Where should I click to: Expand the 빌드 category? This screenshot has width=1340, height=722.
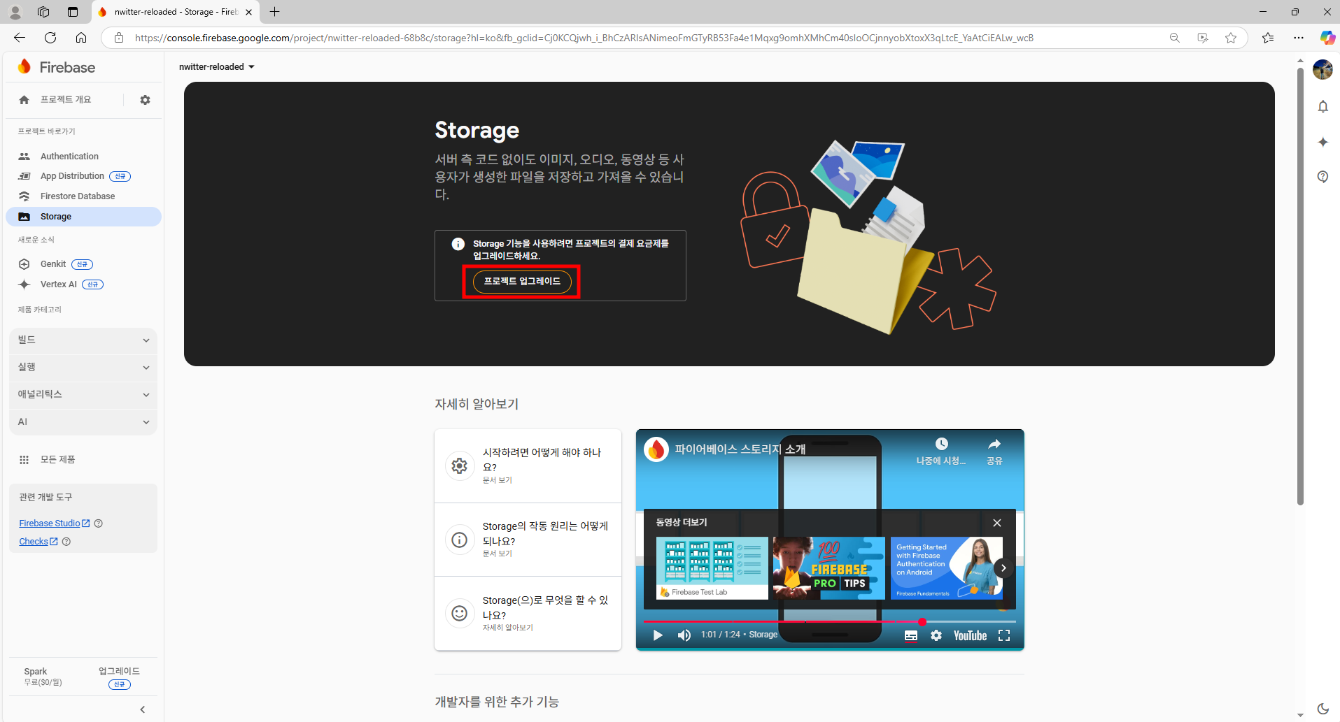(83, 340)
